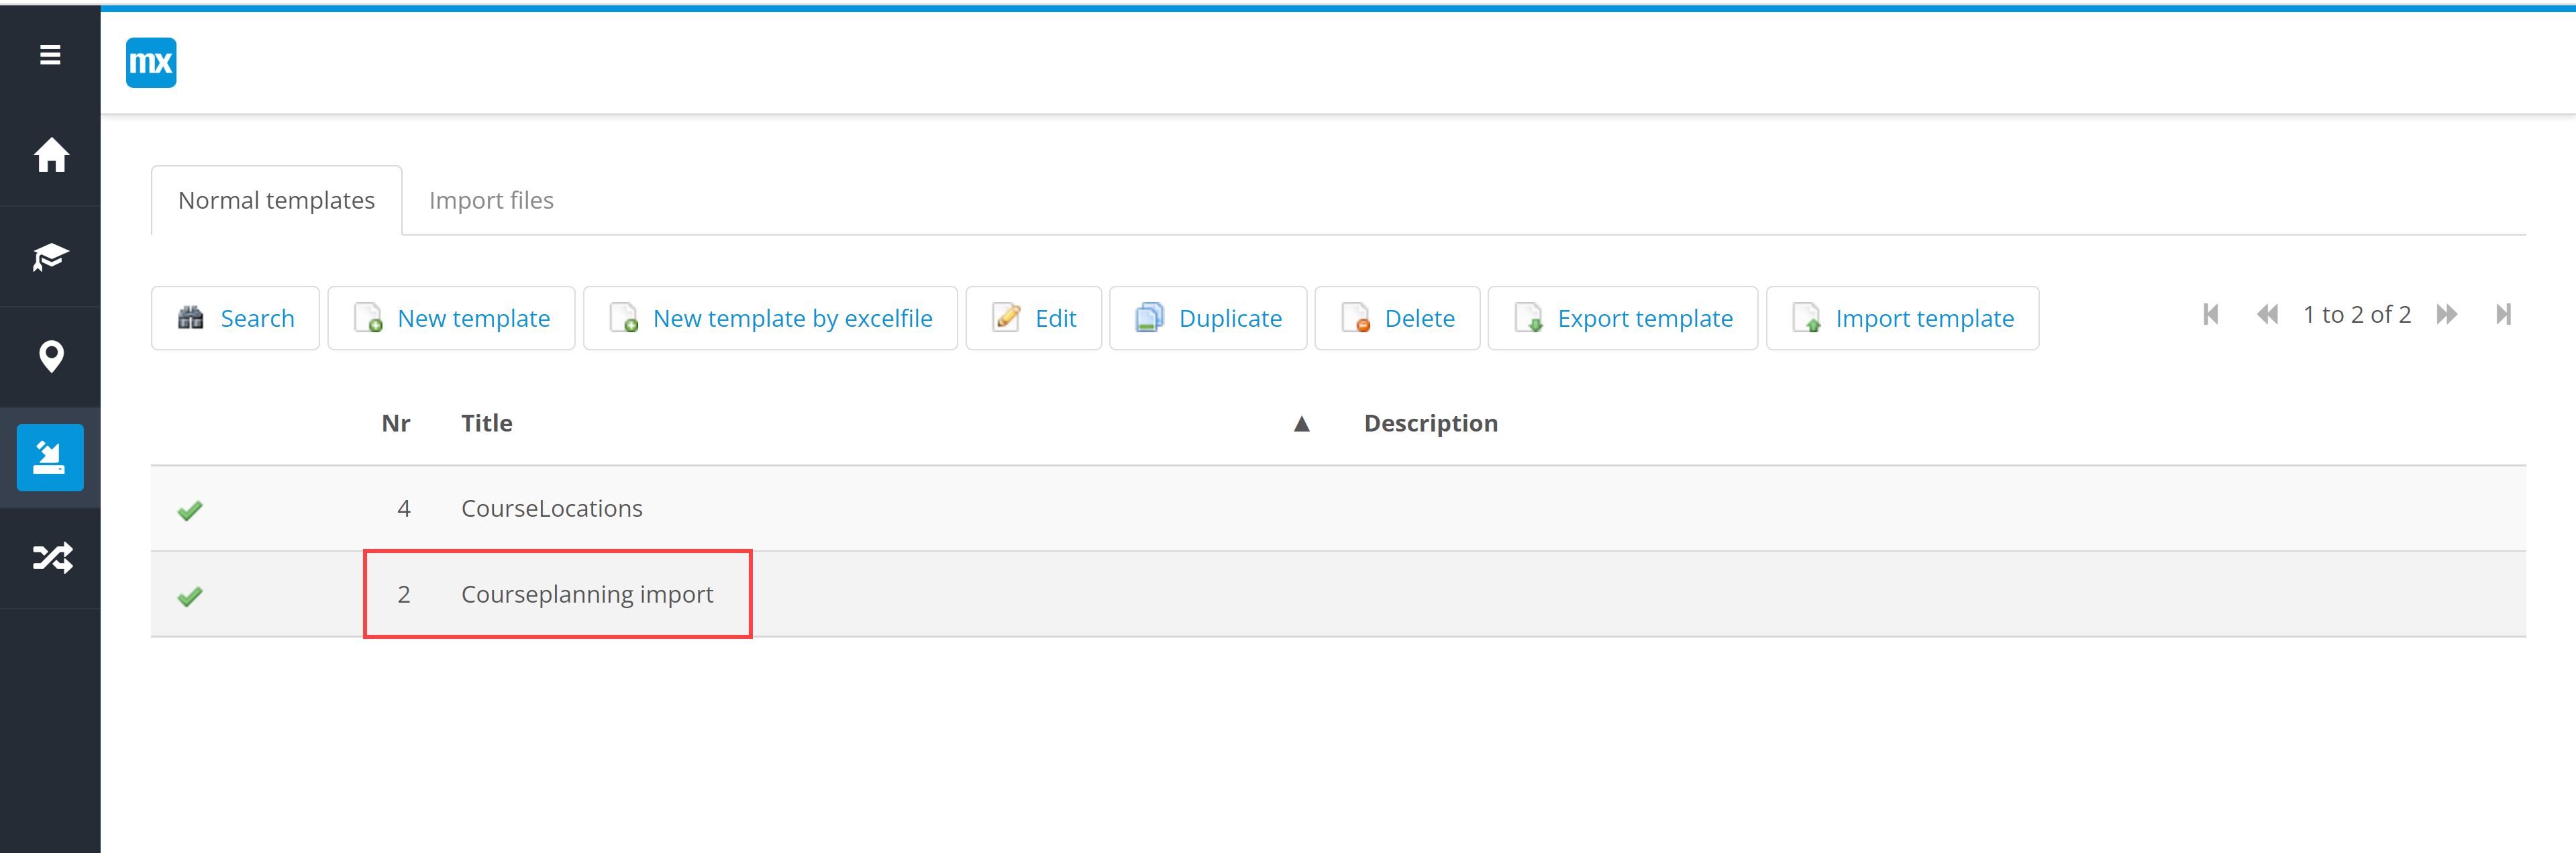Click the New template by excelfile button

point(770,319)
